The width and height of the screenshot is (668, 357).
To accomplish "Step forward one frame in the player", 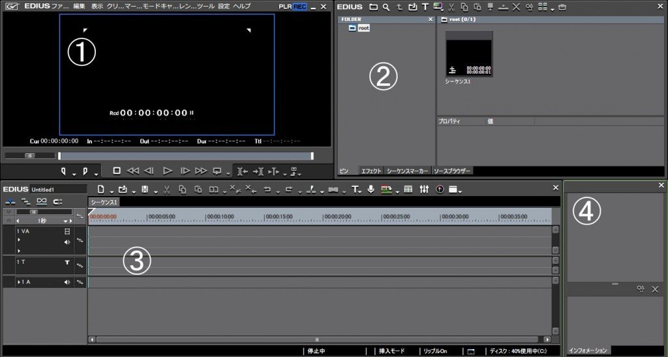I will pos(185,171).
